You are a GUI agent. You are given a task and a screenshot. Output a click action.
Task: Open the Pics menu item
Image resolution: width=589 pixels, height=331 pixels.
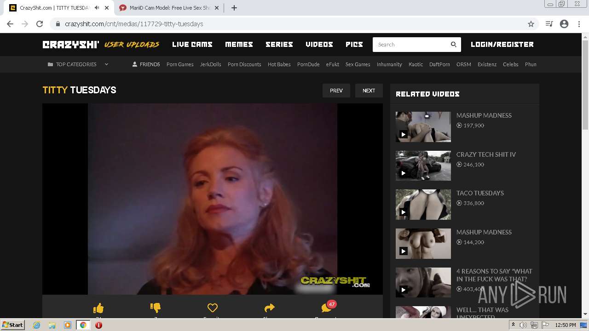(354, 45)
